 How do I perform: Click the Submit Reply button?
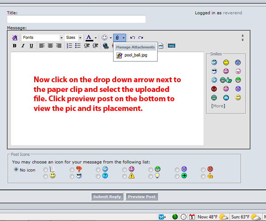click(x=107, y=197)
